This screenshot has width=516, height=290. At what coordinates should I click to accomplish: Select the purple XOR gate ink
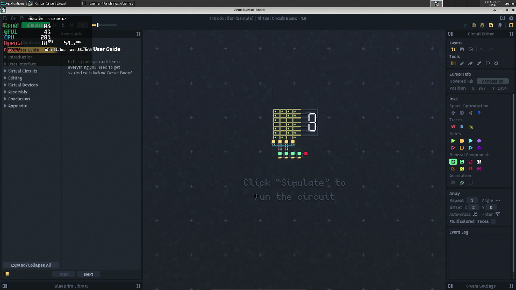479,141
